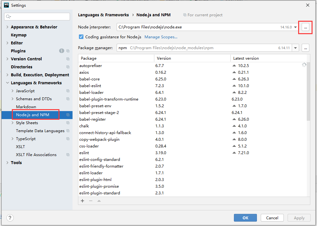The width and height of the screenshot is (317, 226).
Task: Open the package manager browse button
Action: 305,48
